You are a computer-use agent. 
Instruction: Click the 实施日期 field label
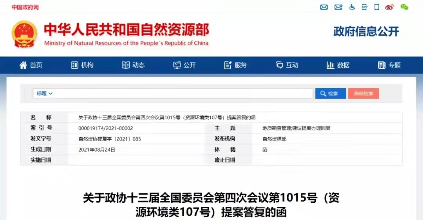41,160
